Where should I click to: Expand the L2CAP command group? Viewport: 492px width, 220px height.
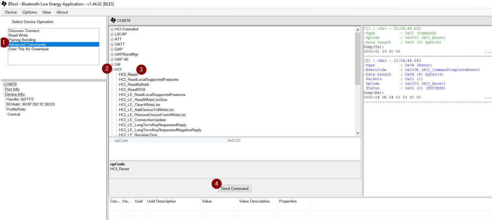[112, 34]
